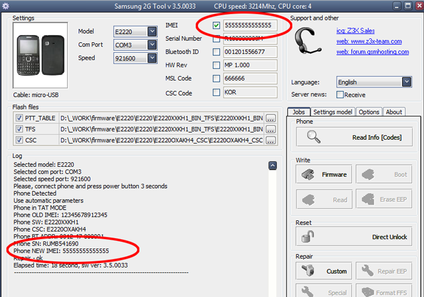Click log line 'Selected com port: COM3'

[47, 172]
